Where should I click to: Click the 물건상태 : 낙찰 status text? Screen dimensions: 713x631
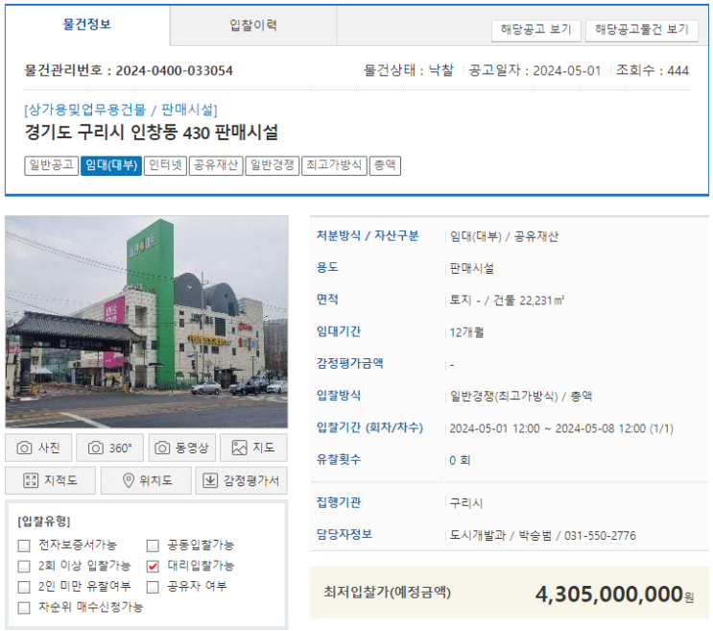pyautogui.click(x=409, y=70)
